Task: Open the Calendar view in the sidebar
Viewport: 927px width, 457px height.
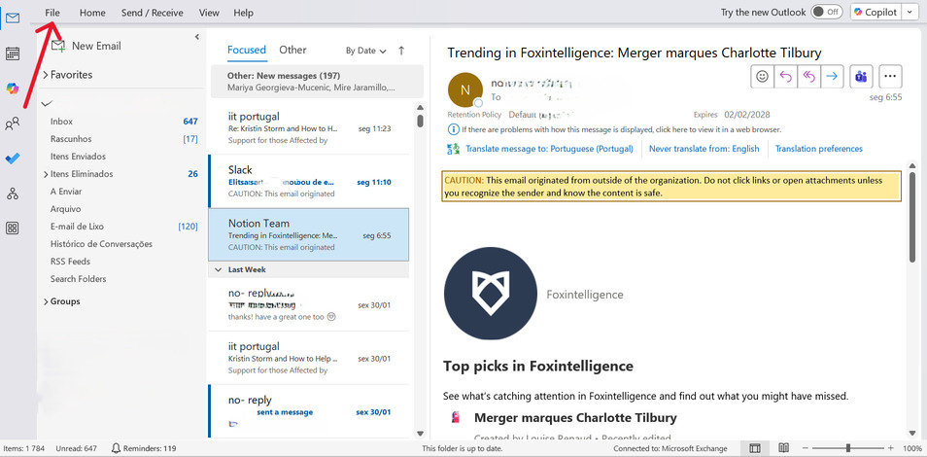Action: tap(13, 53)
